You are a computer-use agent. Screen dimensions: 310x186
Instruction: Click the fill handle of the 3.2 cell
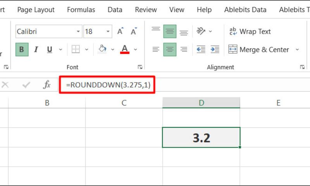[240, 147]
